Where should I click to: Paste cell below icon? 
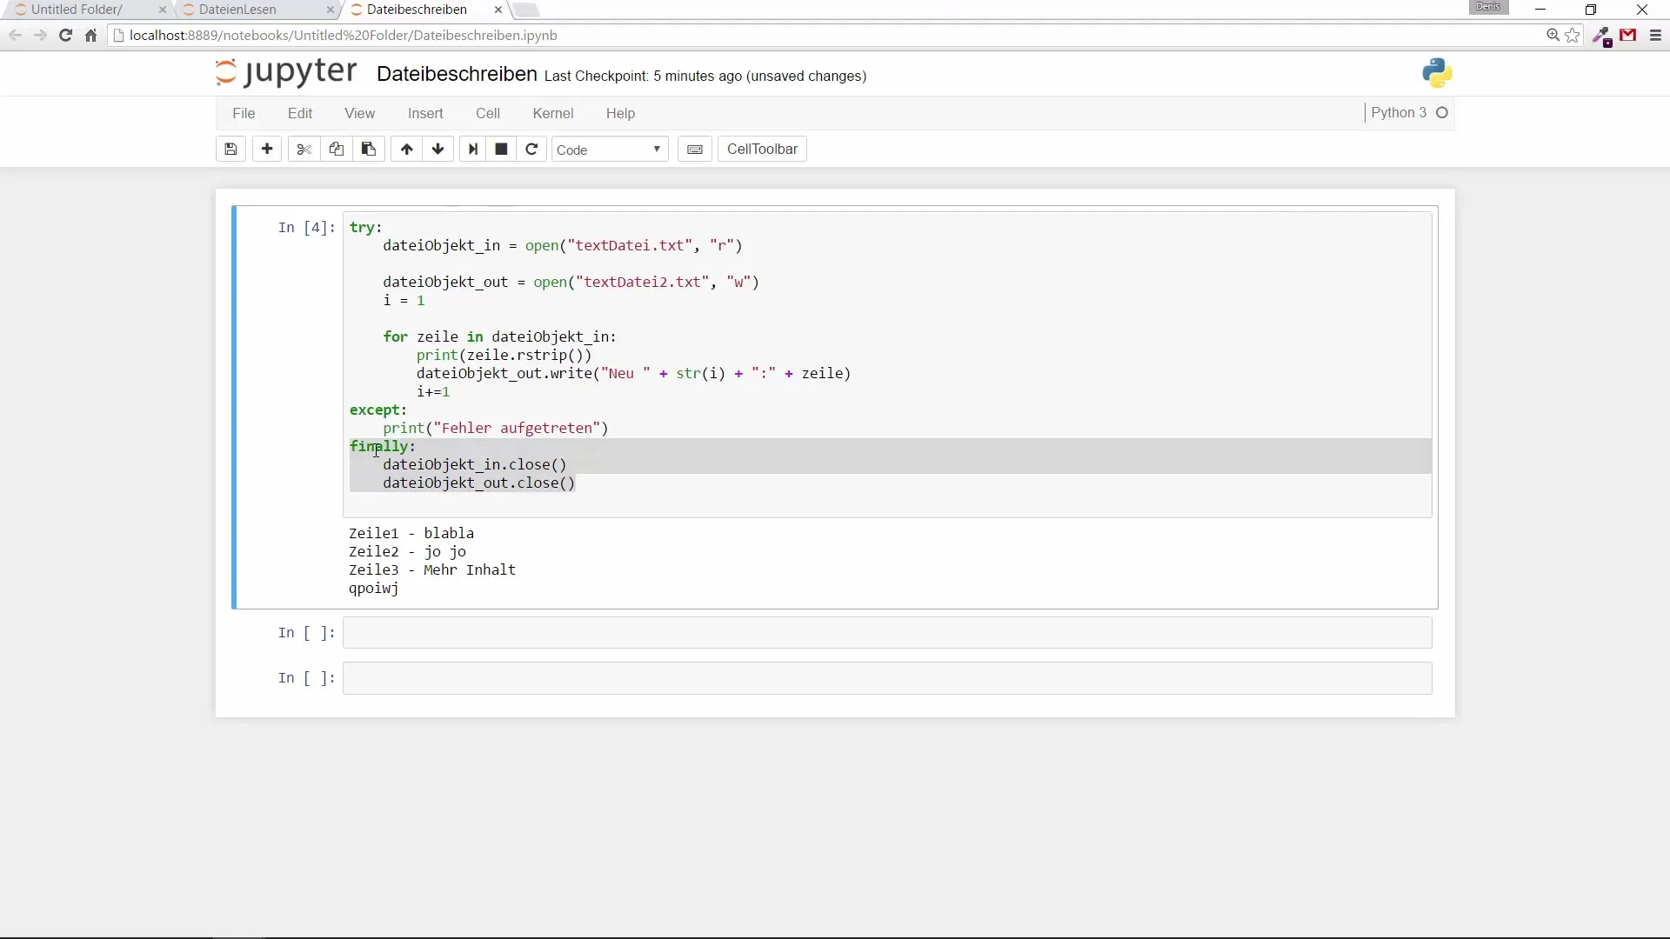pos(369,150)
